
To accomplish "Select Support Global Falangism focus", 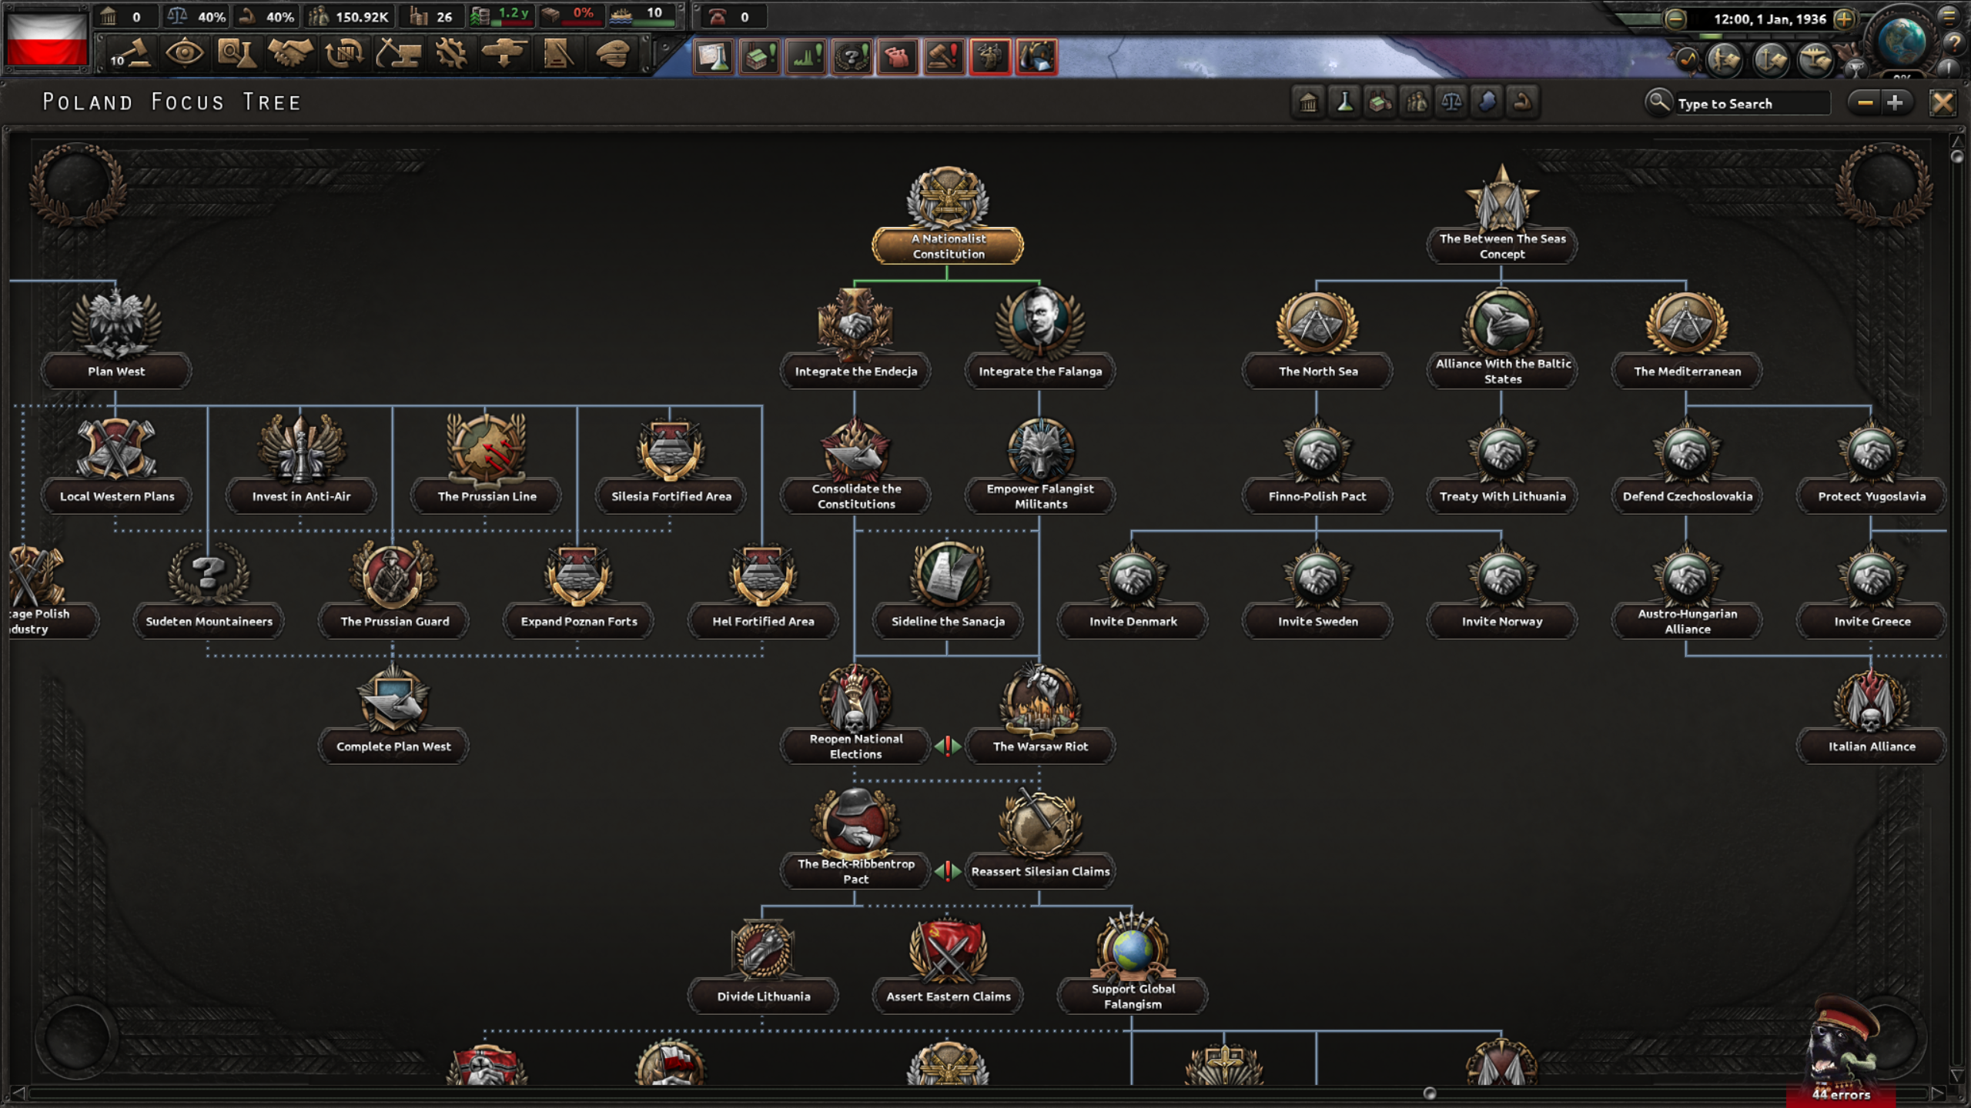I will (1133, 963).
